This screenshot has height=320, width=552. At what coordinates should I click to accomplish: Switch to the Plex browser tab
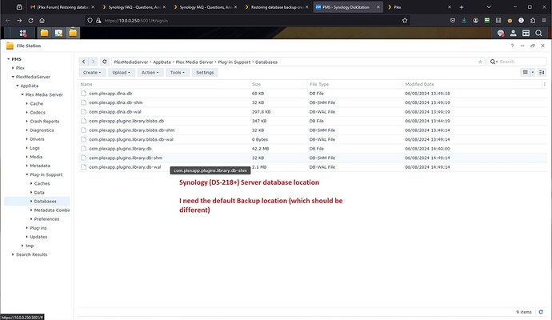click(x=419, y=7)
